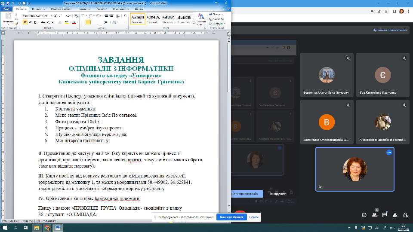Open host controls lock icon in Meet

pos(405,215)
